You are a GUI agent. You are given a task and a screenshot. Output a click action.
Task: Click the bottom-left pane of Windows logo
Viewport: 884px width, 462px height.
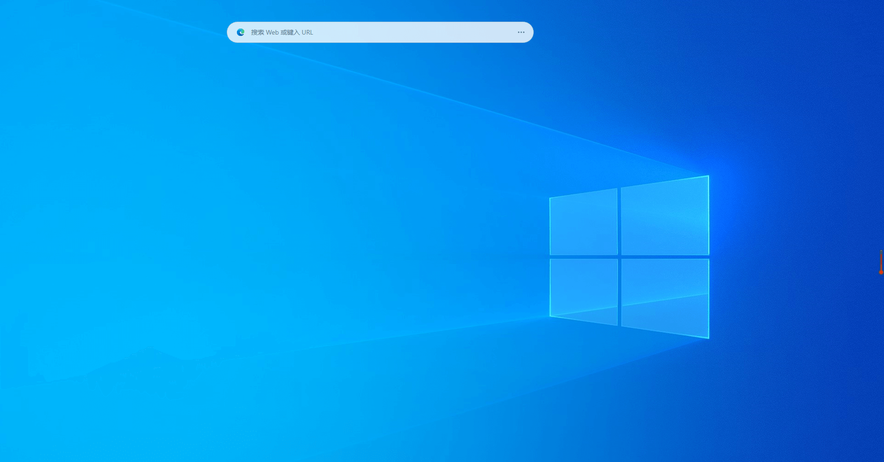(583, 289)
